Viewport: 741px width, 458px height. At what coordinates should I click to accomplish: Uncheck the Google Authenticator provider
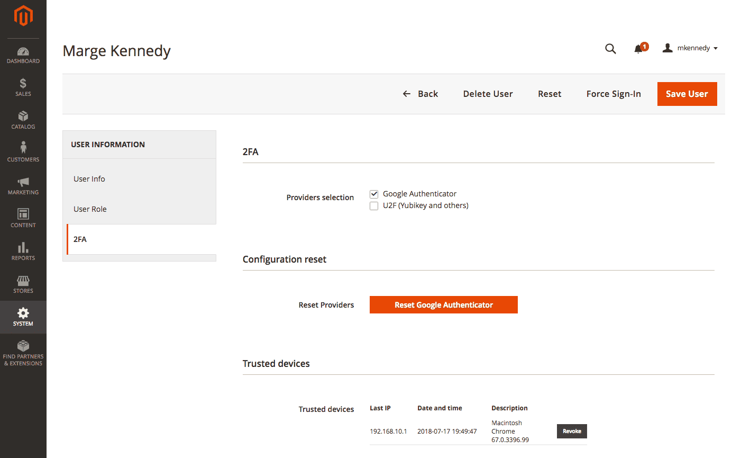374,194
